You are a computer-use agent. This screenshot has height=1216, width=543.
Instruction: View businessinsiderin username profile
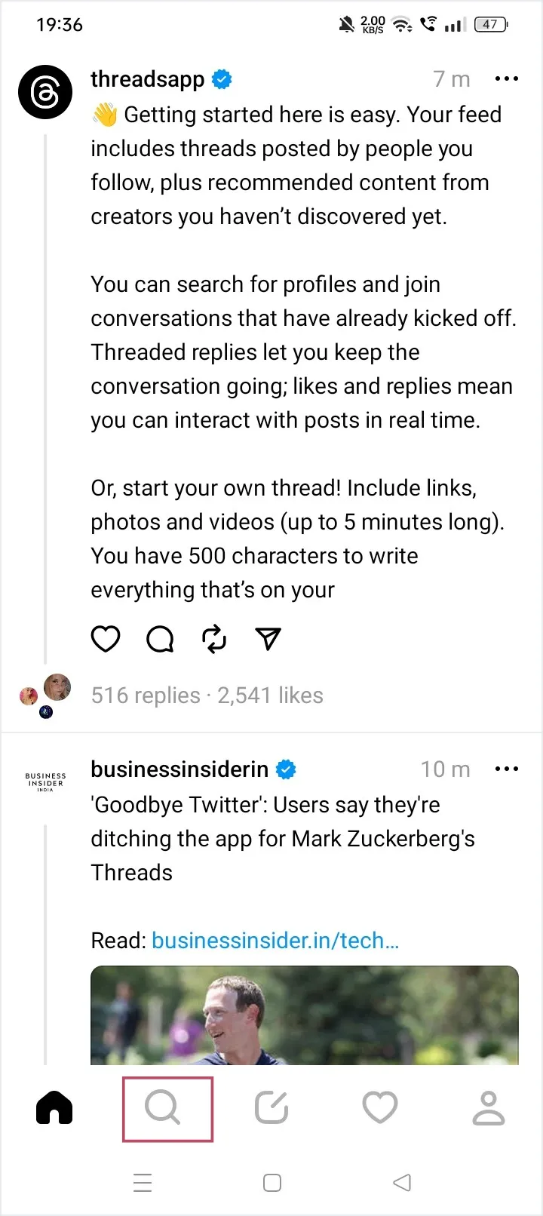[x=179, y=769]
